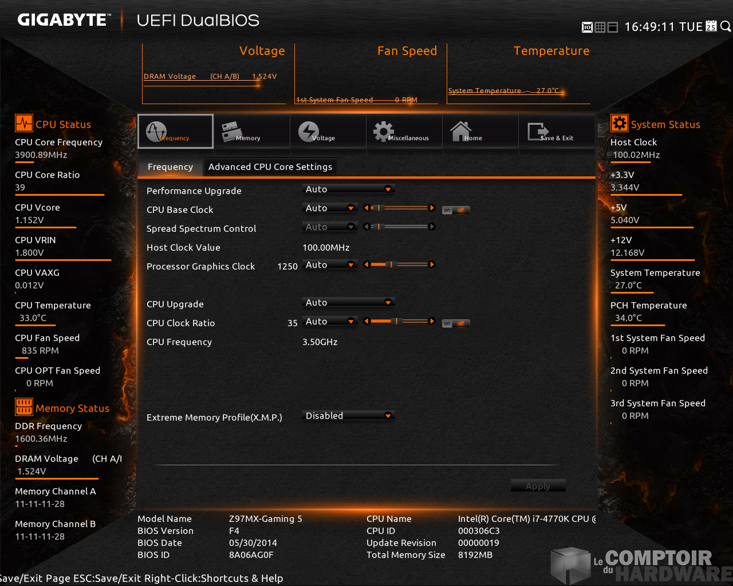The width and height of the screenshot is (733, 586).
Task: Click the calendar date icon
Action: (x=711, y=26)
